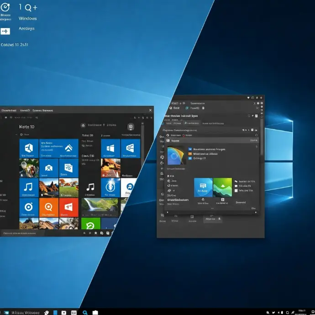The width and height of the screenshot is (315, 315).
Task: Open the green tile with circular arrow icon
Action: tap(90, 223)
